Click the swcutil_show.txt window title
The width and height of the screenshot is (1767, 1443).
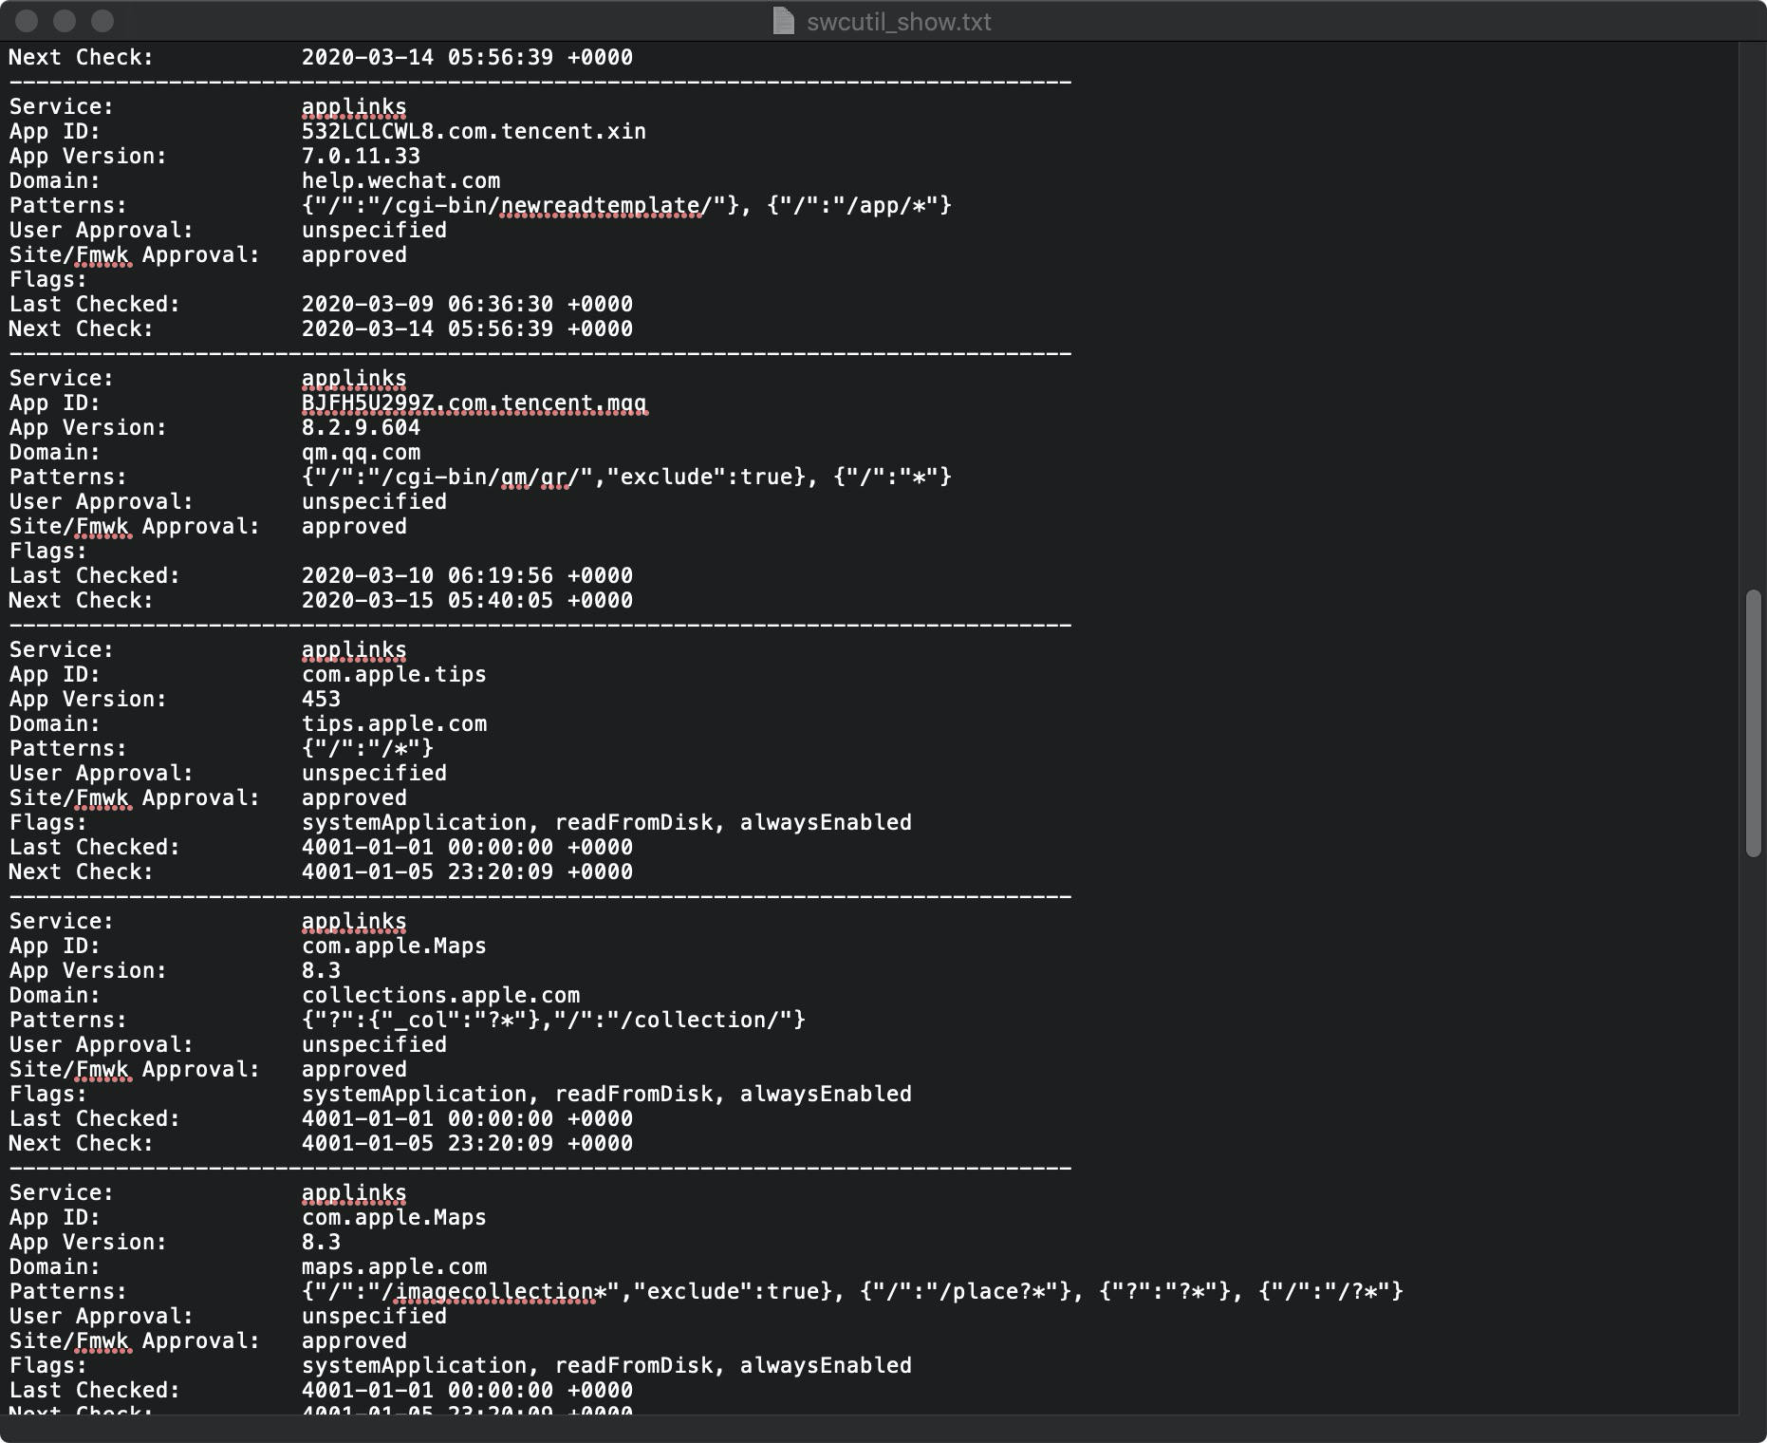[899, 22]
